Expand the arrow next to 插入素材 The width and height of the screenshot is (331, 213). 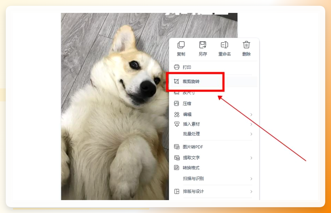(x=251, y=124)
